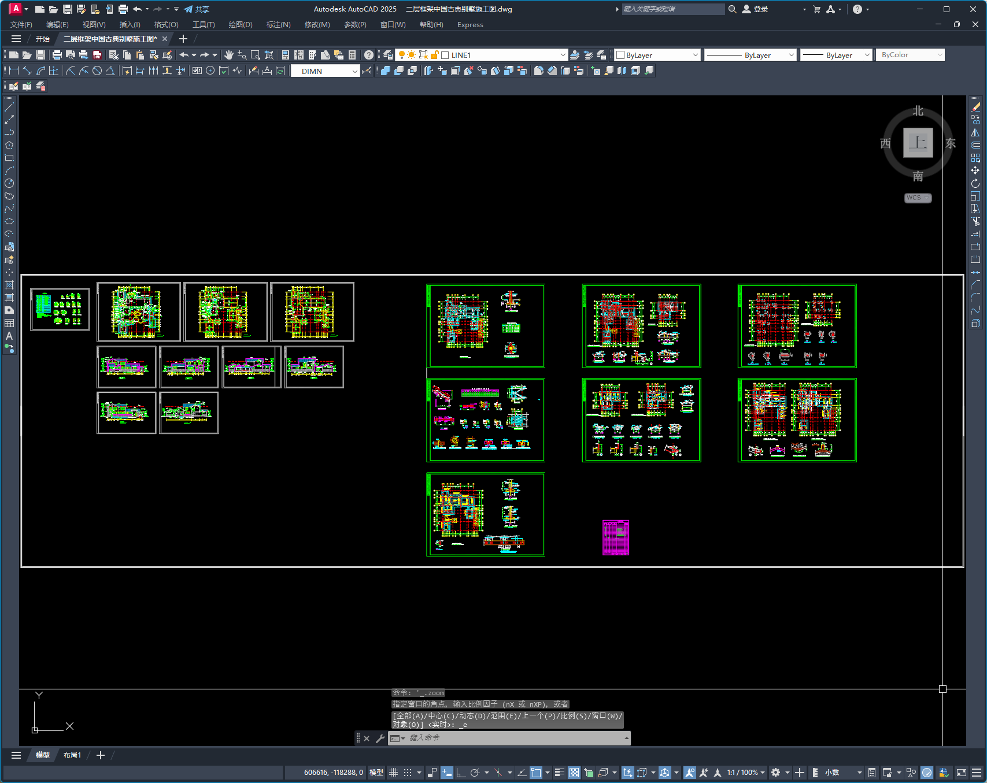Open the ByColor plot style dropdown
The image size is (987, 783).
[910, 55]
